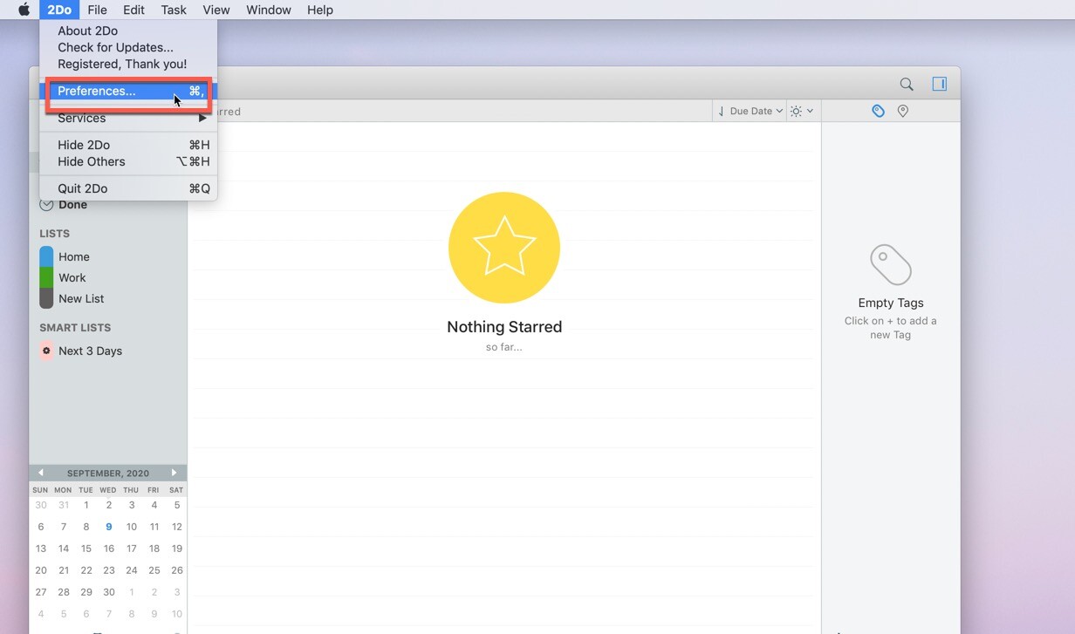Select September 18 in calendar
1075x634 pixels.
[154, 549]
